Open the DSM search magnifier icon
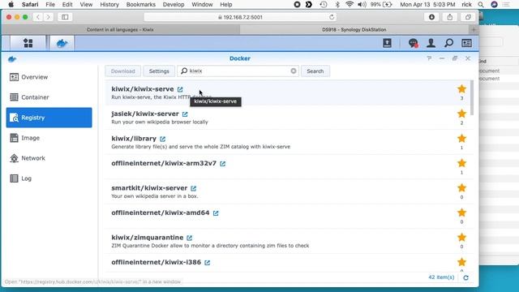Image resolution: width=519 pixels, height=292 pixels. pyautogui.click(x=448, y=43)
